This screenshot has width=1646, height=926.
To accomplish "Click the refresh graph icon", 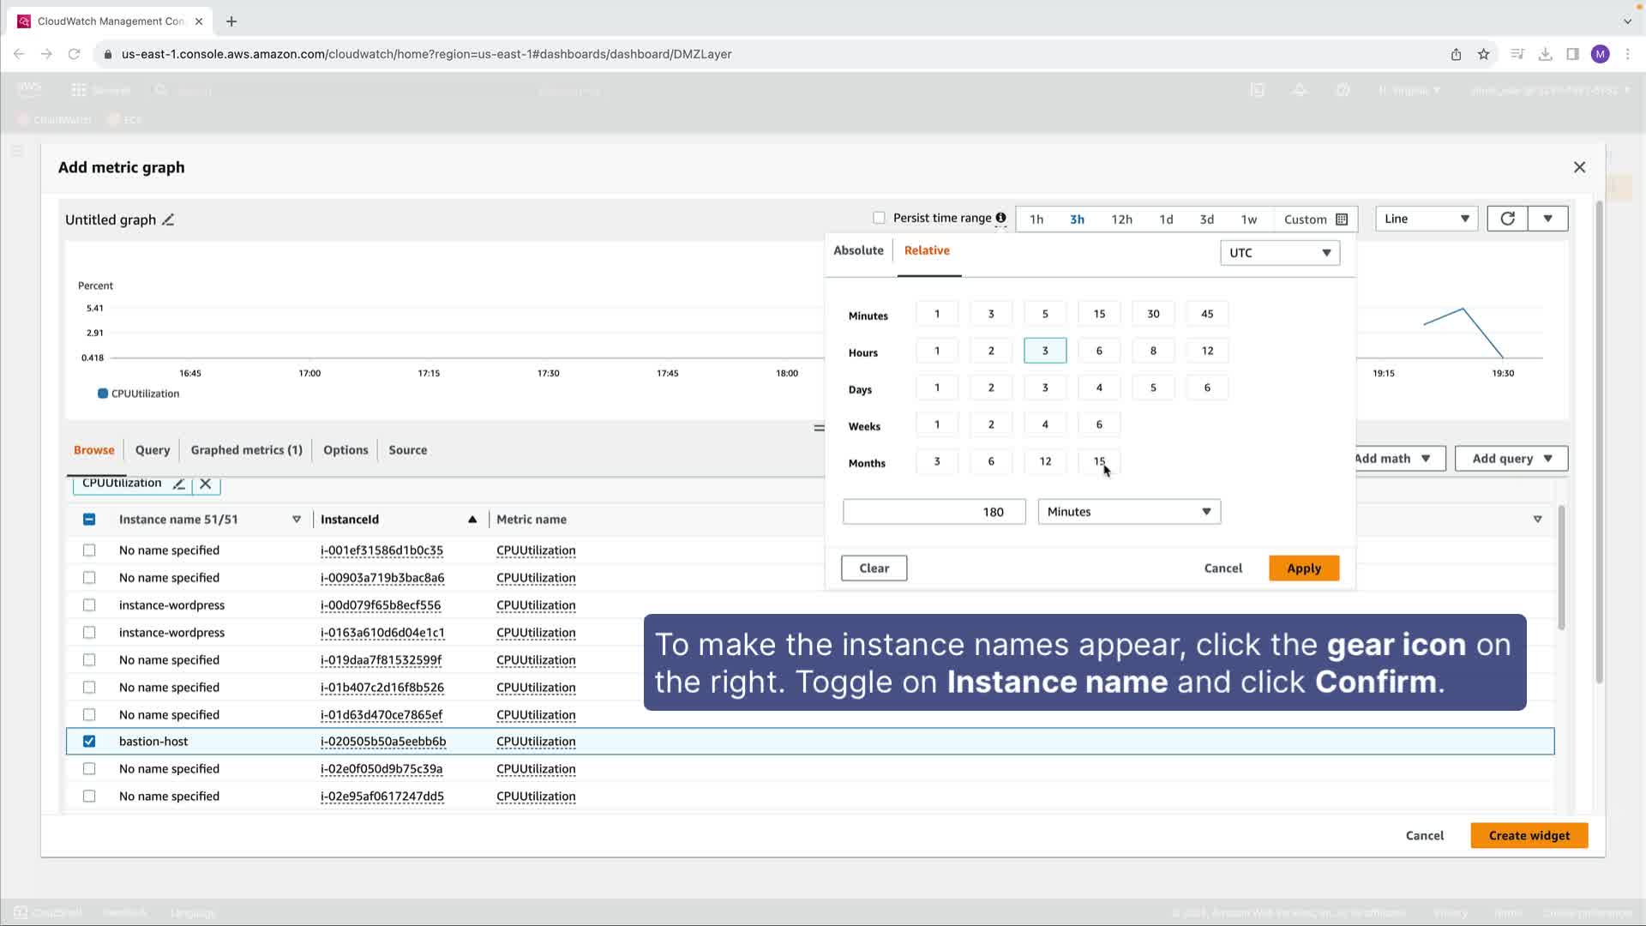I will click(x=1507, y=219).
